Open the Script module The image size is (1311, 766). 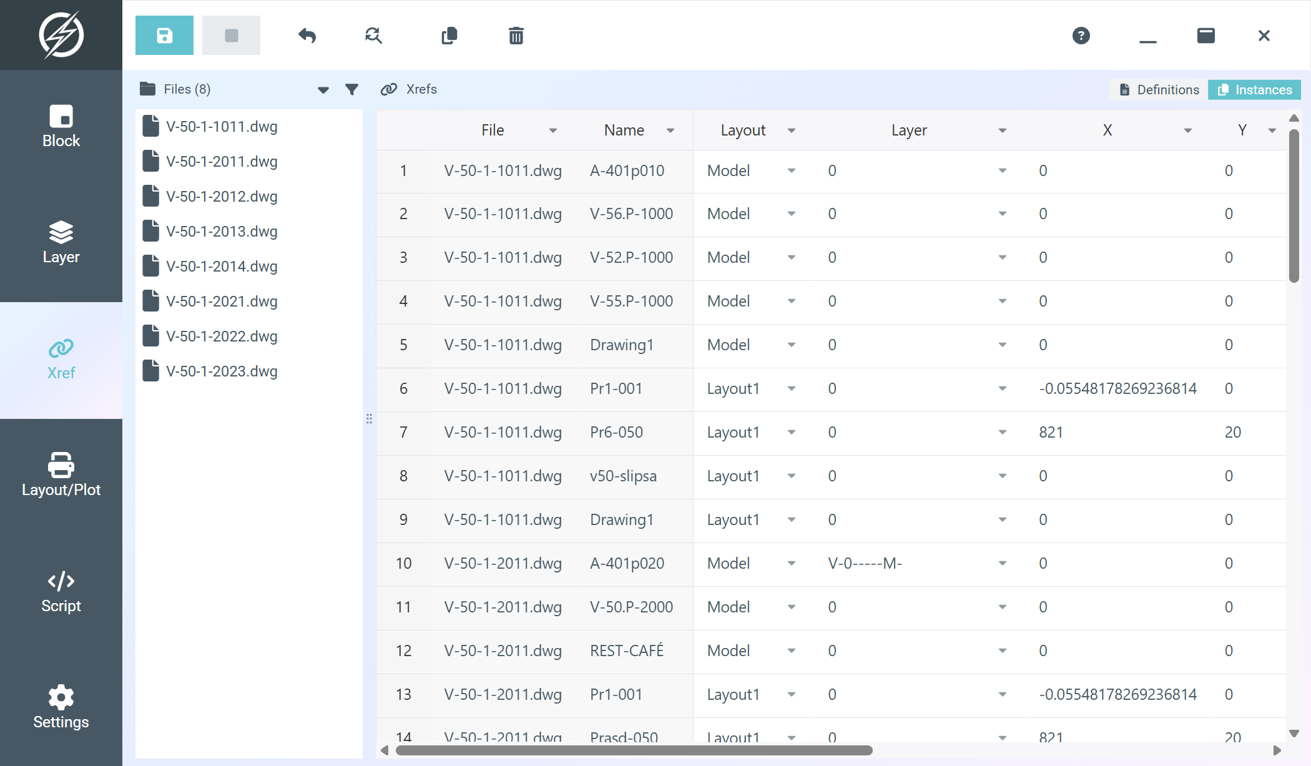coord(61,592)
